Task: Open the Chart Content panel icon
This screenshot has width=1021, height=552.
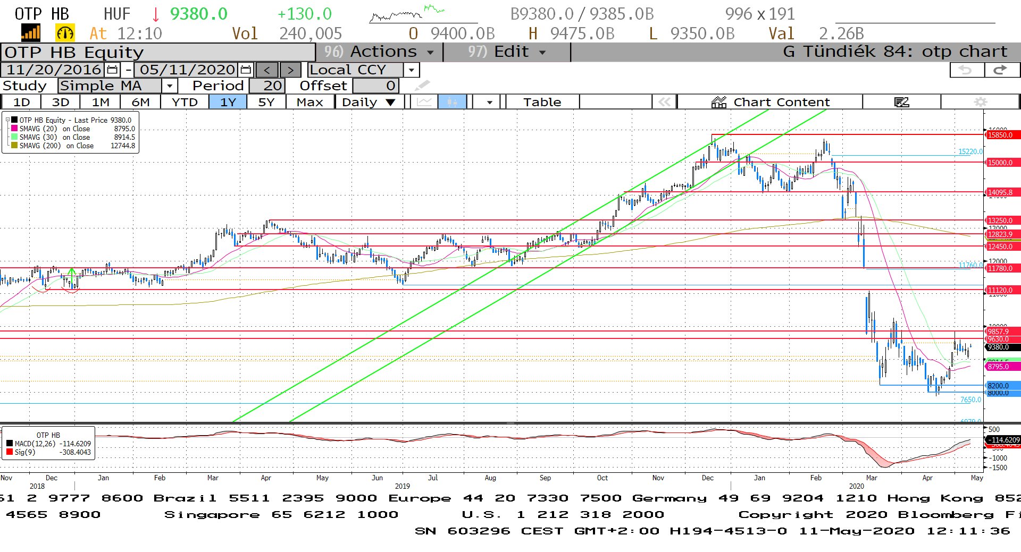Action: [x=719, y=102]
